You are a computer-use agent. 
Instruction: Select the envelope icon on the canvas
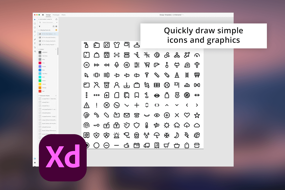[127, 115]
